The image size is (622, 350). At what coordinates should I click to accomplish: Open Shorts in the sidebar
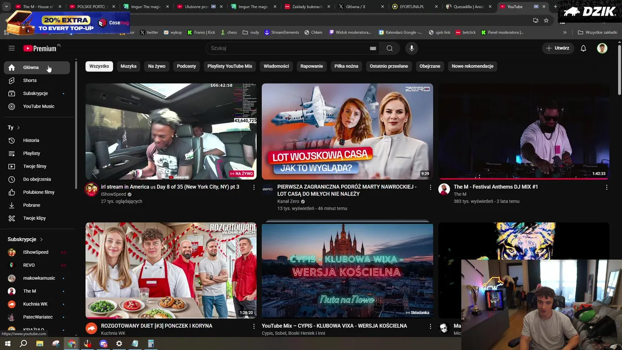click(x=37, y=81)
